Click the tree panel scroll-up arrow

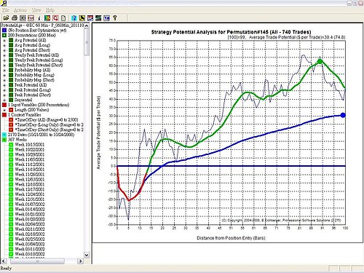coord(87,25)
